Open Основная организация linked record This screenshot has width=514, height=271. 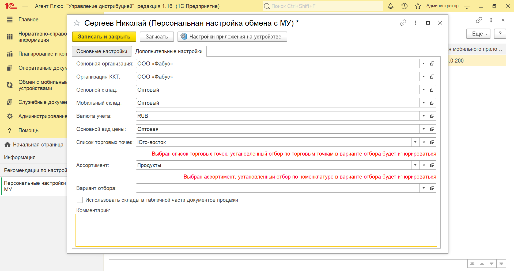pyautogui.click(x=432, y=64)
